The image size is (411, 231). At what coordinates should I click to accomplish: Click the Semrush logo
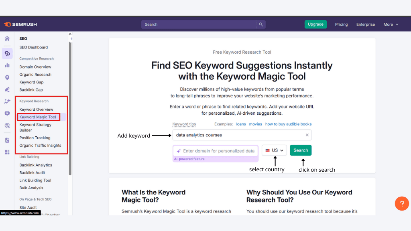[20, 24]
